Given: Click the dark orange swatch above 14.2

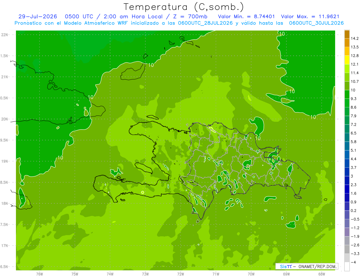Looking at the screenshot, I should point(347,34).
